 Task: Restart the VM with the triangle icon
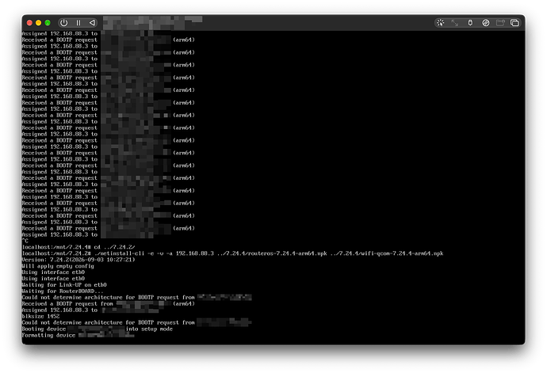pos(92,23)
